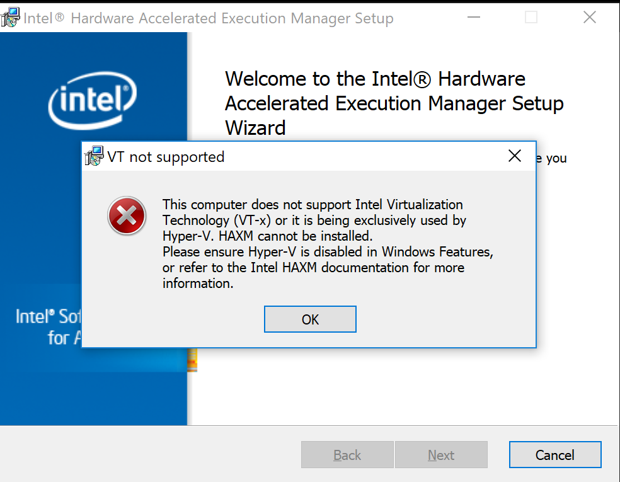Click the greyed-out maximize button of Setup window
This screenshot has height=482, width=620.
pos(531,18)
